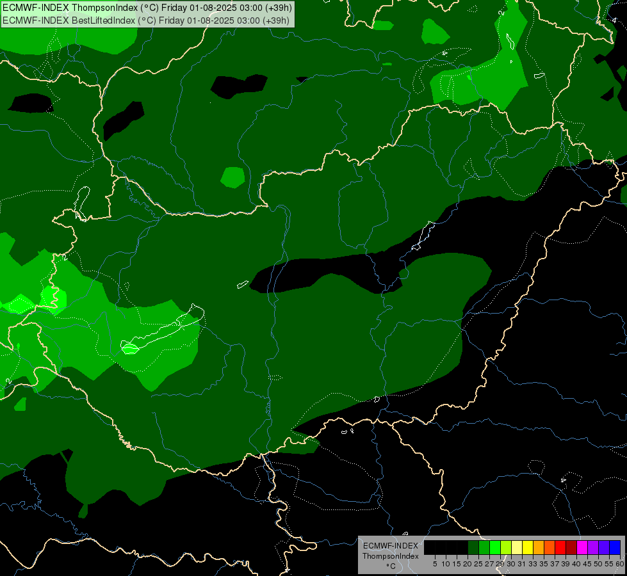627x576 pixels.
Task: Click the ECMWF-INDEX text in legend box
Action: [x=391, y=546]
